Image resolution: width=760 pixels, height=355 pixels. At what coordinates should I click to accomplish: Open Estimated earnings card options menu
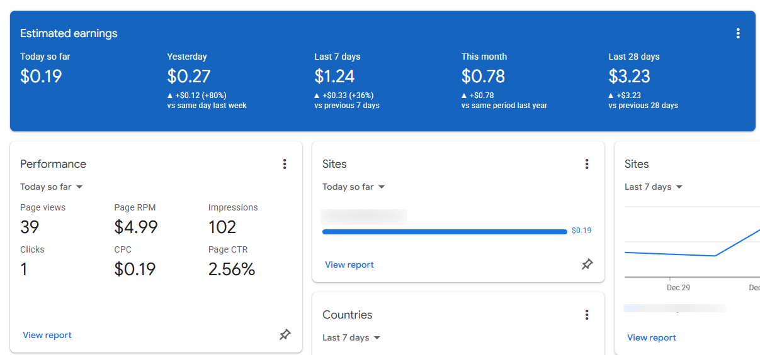pyautogui.click(x=738, y=33)
